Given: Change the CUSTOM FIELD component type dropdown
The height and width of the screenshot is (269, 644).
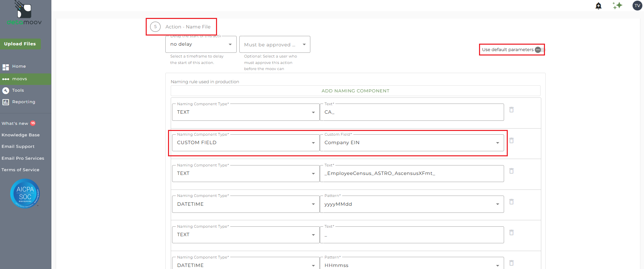Looking at the screenshot, I should pos(246,143).
